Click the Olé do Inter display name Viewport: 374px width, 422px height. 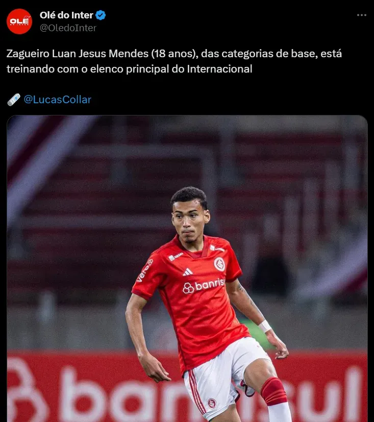66,15
